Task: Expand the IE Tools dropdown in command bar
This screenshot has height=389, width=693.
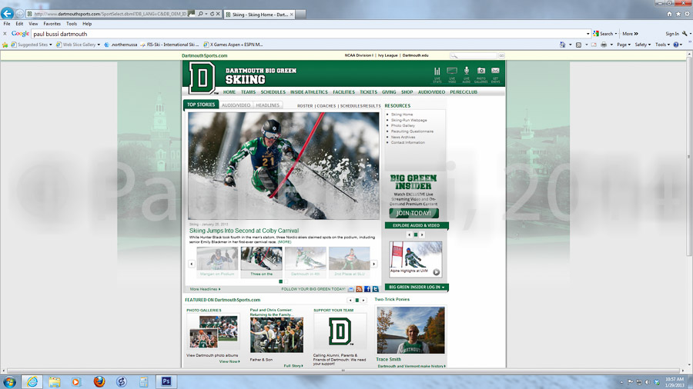Action: (x=662, y=45)
